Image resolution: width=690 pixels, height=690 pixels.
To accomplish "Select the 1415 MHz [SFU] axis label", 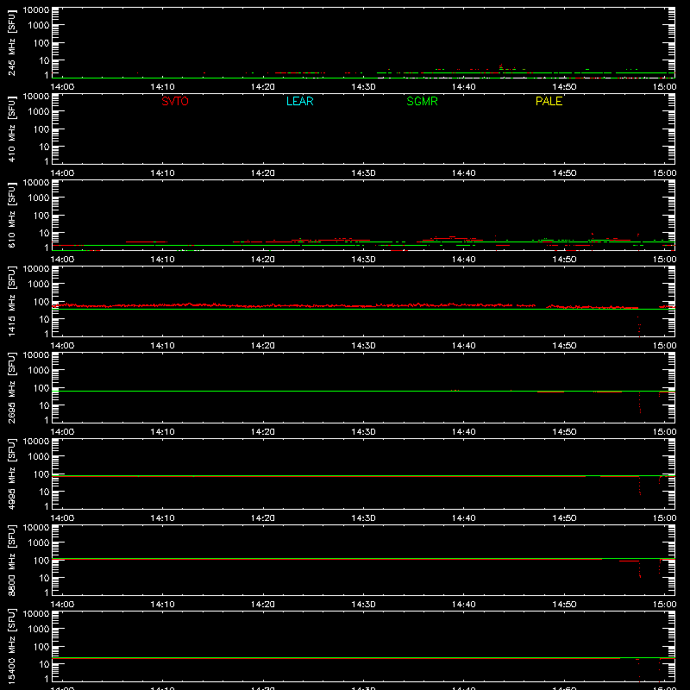I will click(11, 301).
